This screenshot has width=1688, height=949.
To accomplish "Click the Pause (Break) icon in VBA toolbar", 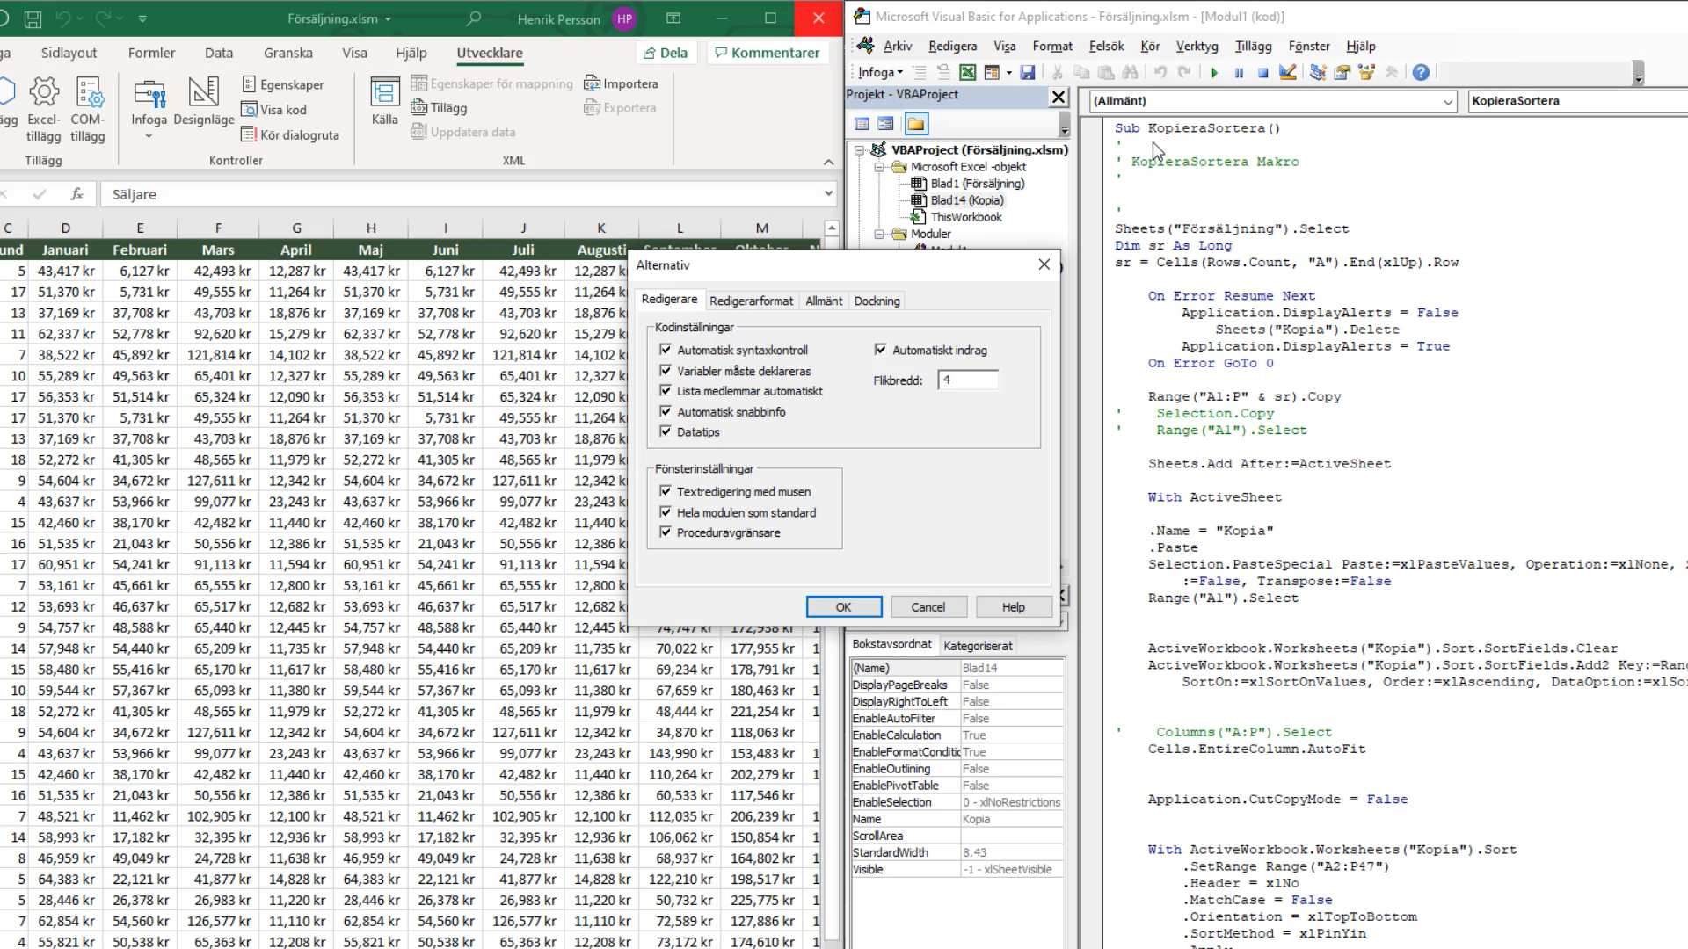I will point(1239,73).
